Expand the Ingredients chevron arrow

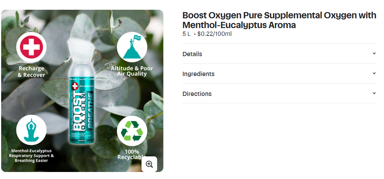[374, 73]
